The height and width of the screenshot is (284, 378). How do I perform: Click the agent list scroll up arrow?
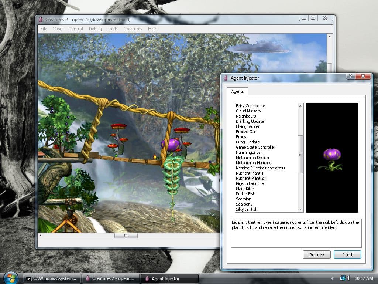(x=300, y=106)
